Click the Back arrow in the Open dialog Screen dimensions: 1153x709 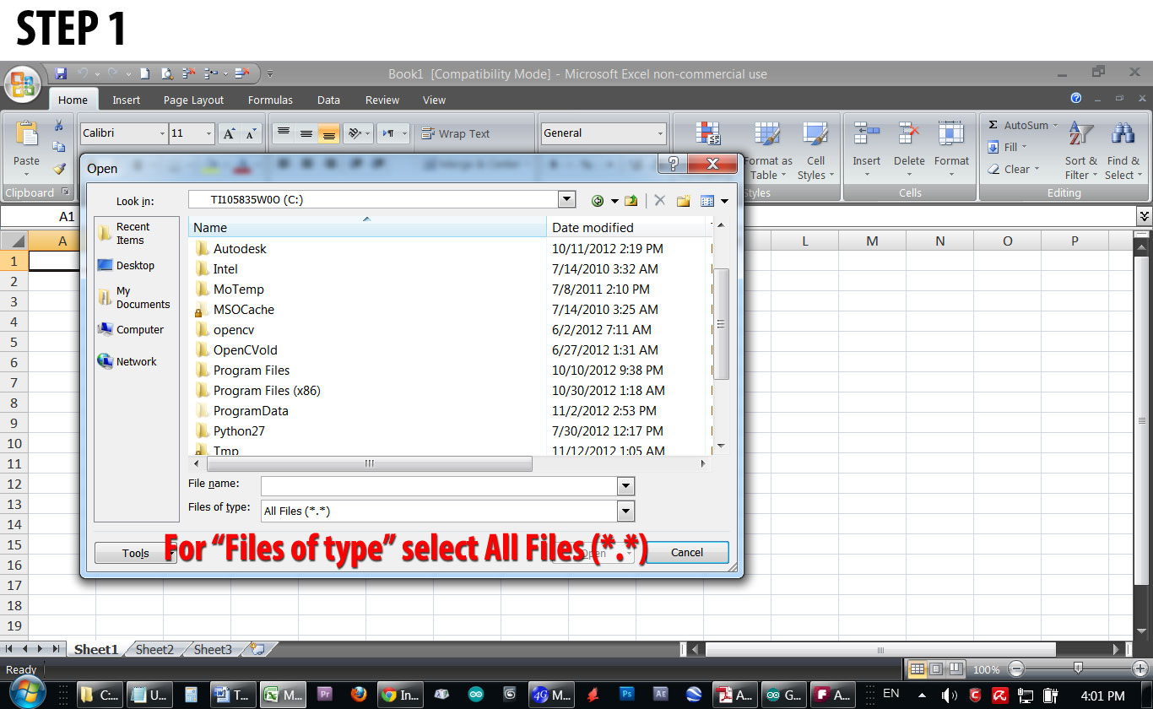click(598, 200)
